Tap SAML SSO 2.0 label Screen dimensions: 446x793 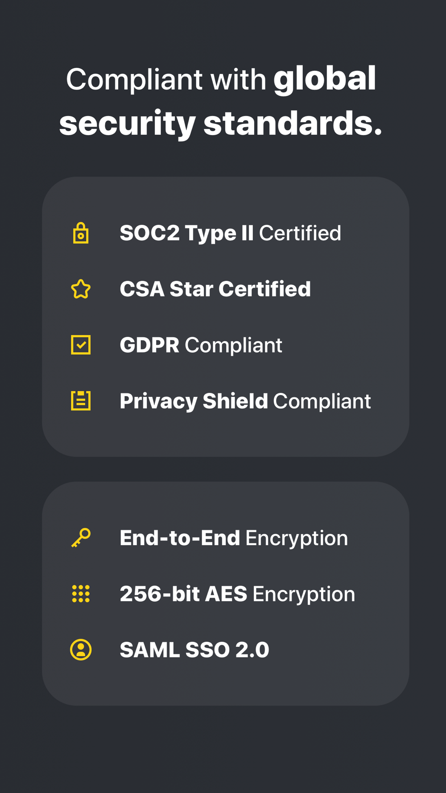pos(194,650)
